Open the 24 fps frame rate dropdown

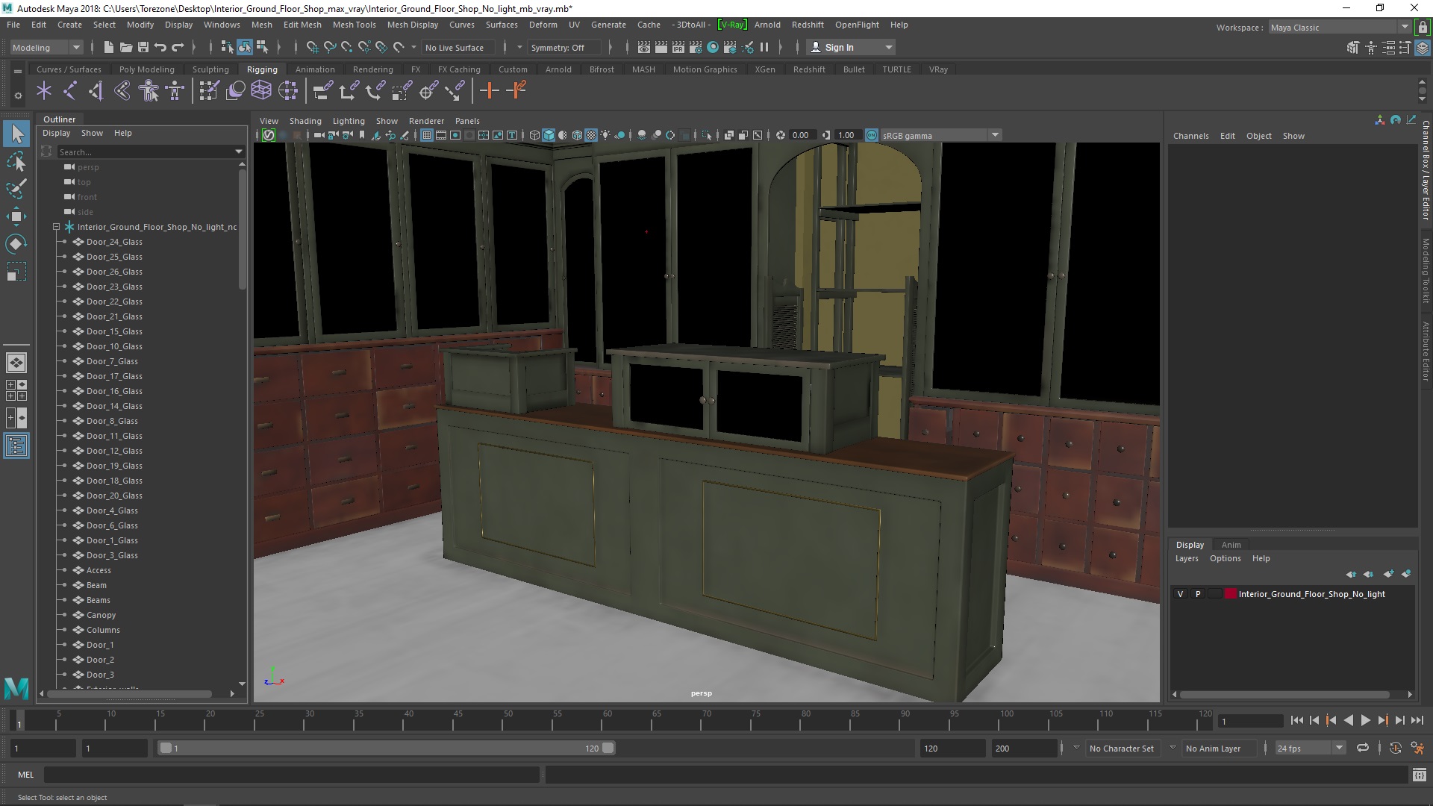click(x=1309, y=748)
